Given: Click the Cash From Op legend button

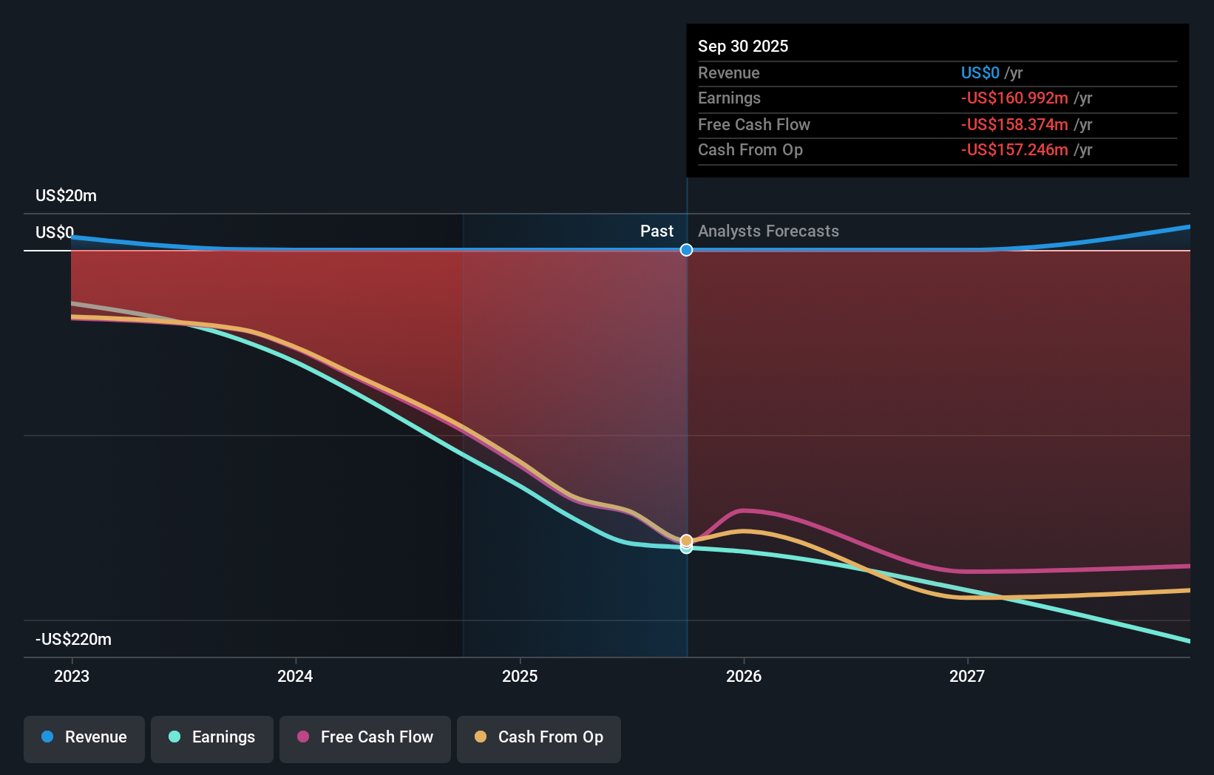Looking at the screenshot, I should click(538, 737).
